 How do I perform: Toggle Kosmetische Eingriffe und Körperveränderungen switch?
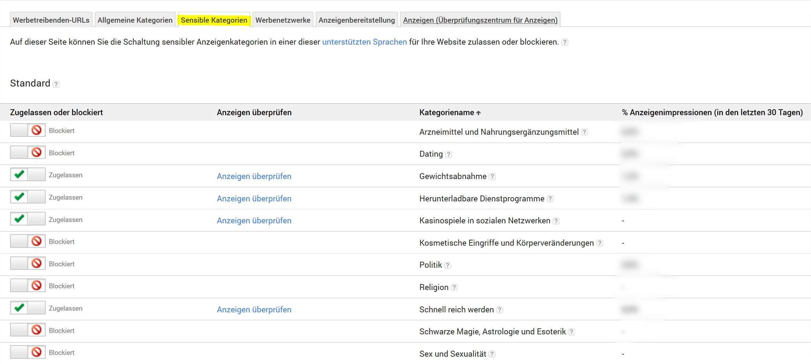coord(28,241)
